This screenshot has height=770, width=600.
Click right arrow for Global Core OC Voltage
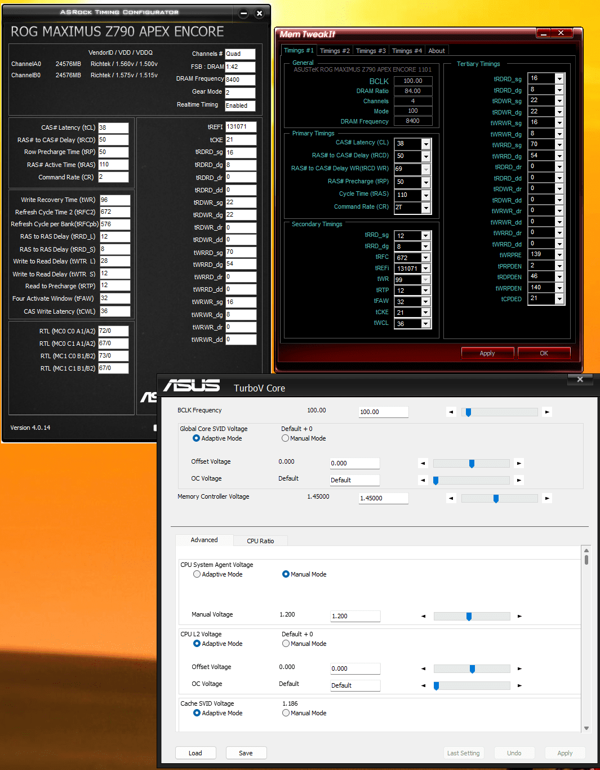click(519, 481)
